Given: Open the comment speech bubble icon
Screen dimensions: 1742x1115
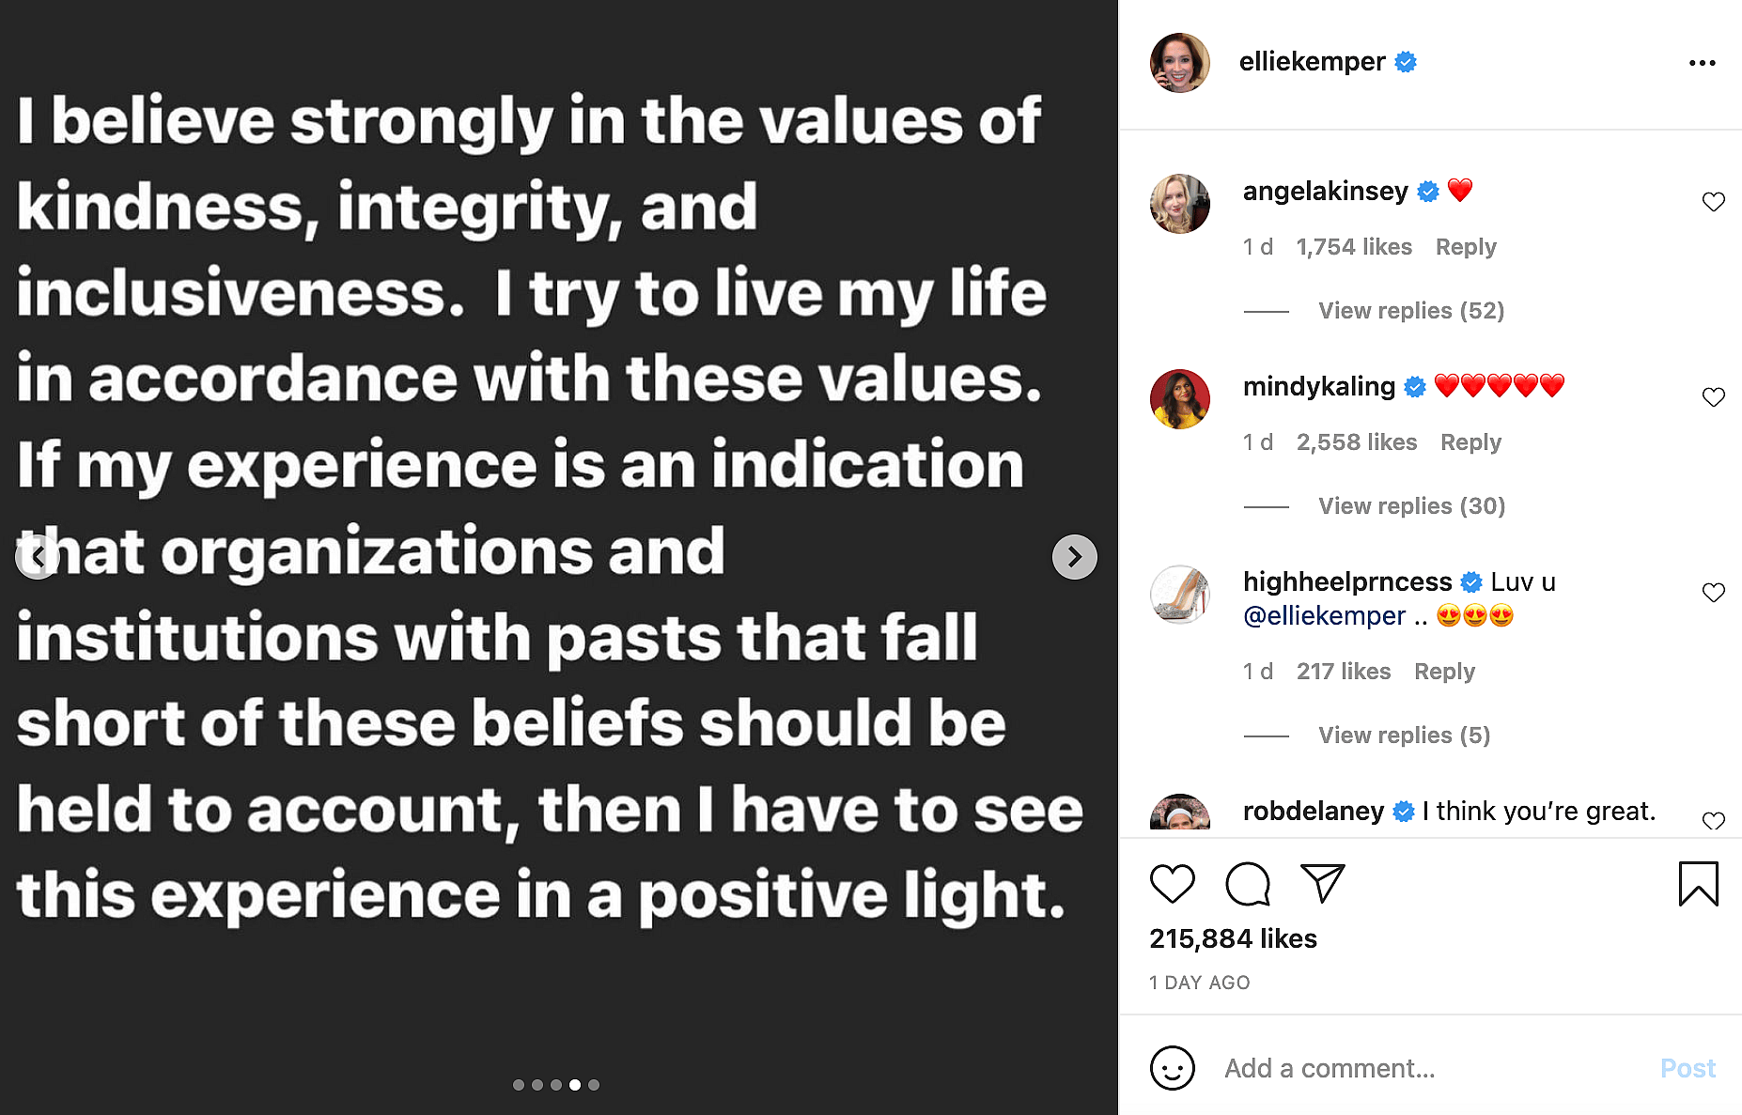Looking at the screenshot, I should point(1248,884).
